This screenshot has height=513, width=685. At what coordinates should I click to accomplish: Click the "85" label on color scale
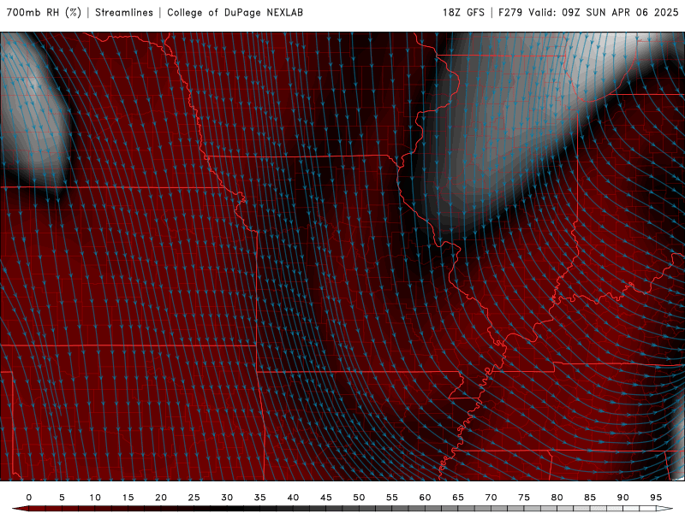(590, 498)
